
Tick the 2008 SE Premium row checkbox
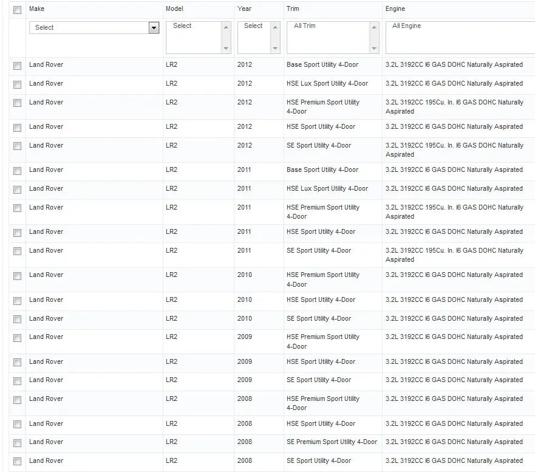pos(17,443)
